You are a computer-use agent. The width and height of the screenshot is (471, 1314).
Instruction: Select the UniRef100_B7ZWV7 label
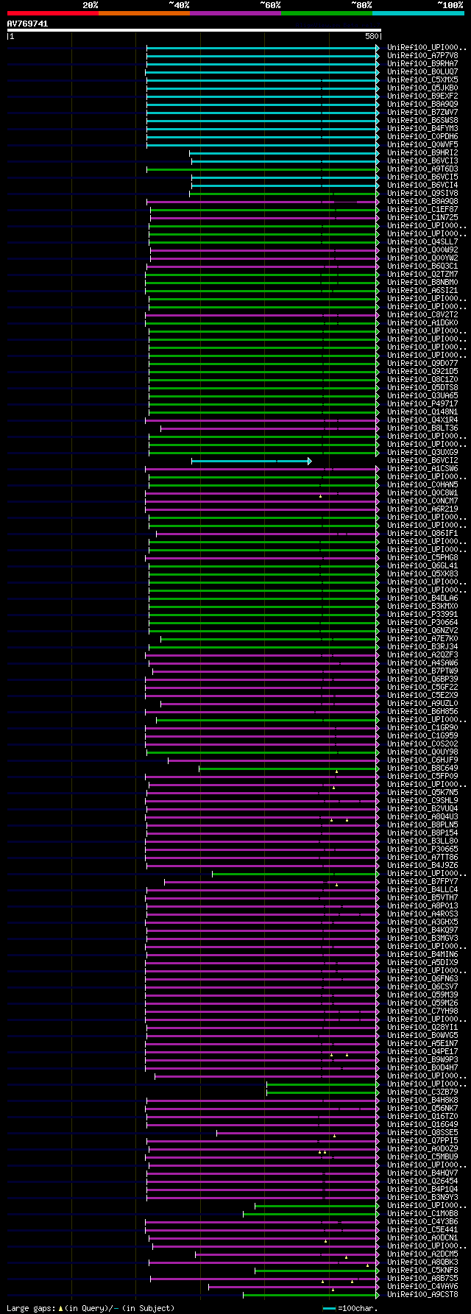[x=422, y=112]
